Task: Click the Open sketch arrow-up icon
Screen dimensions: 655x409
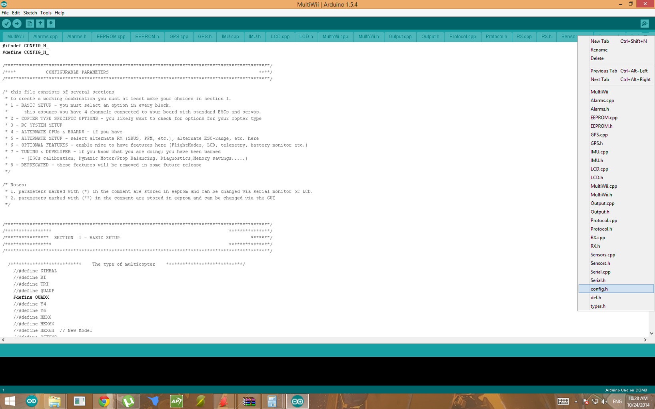Action: [40, 24]
